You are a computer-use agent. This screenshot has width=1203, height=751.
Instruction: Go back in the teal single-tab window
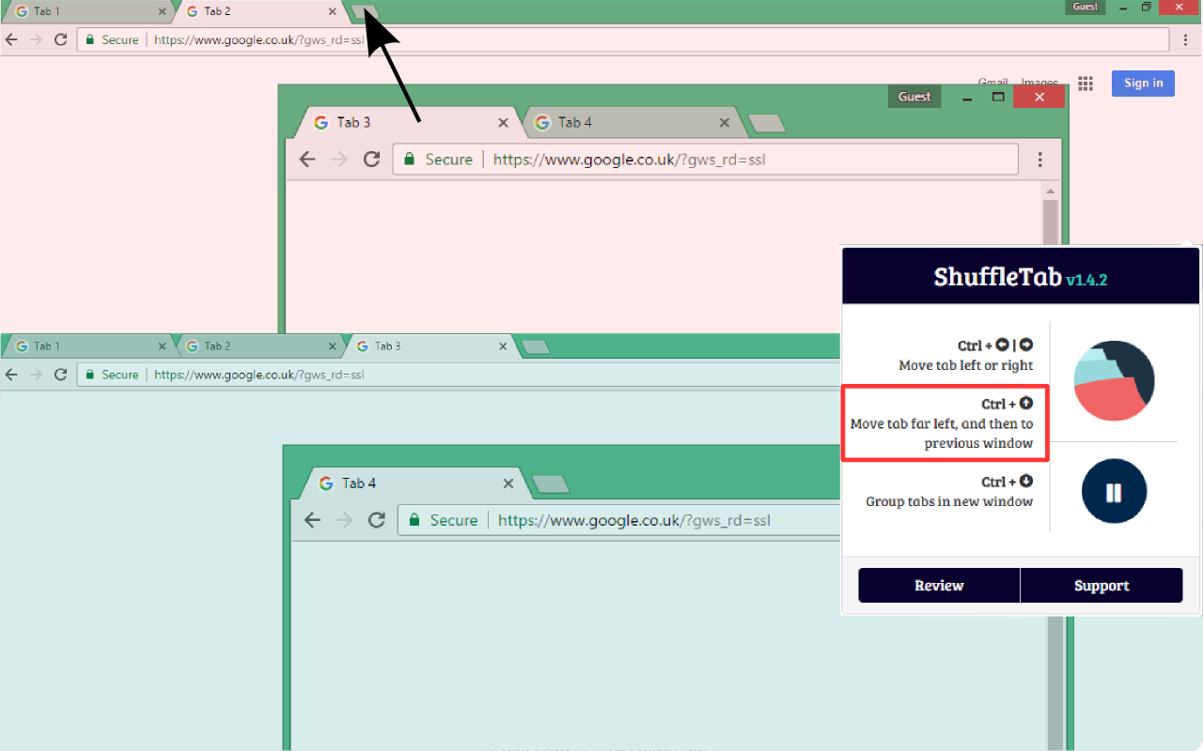[313, 520]
